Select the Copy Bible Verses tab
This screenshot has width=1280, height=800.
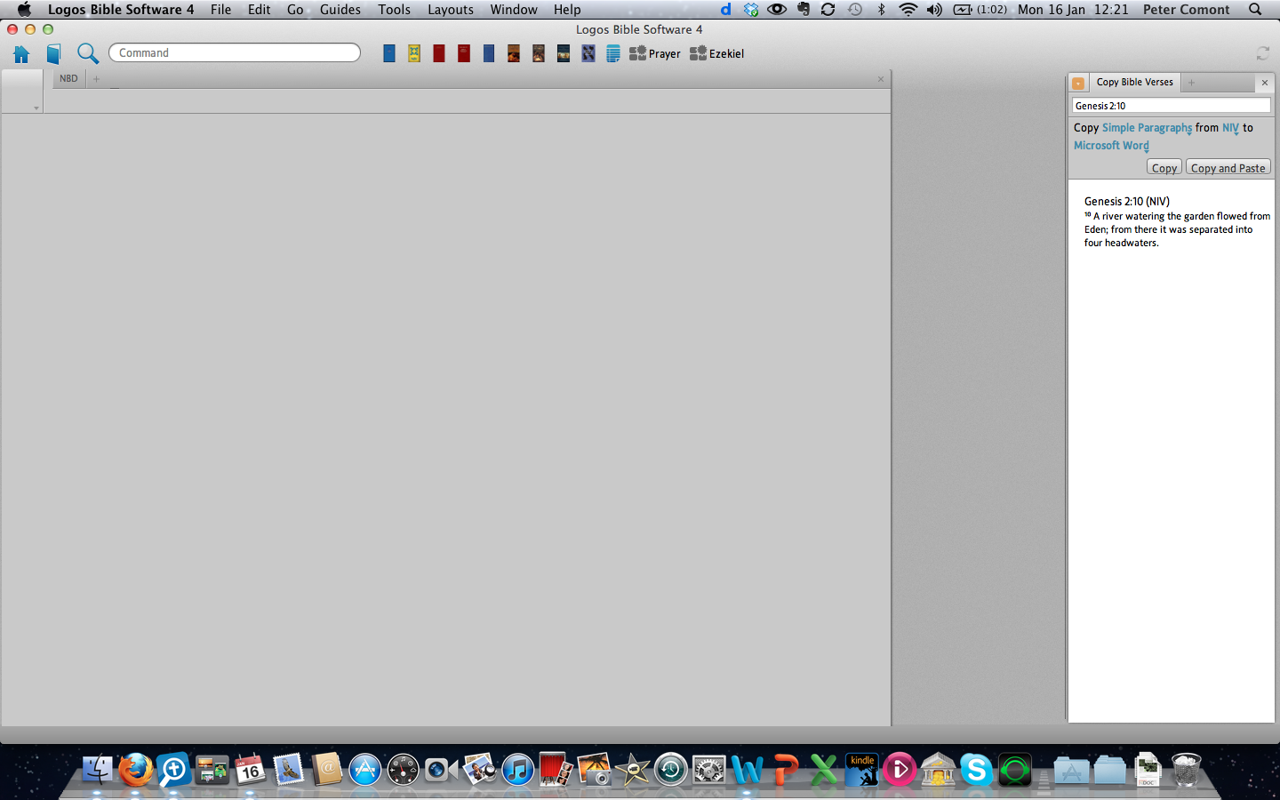coord(1134,82)
